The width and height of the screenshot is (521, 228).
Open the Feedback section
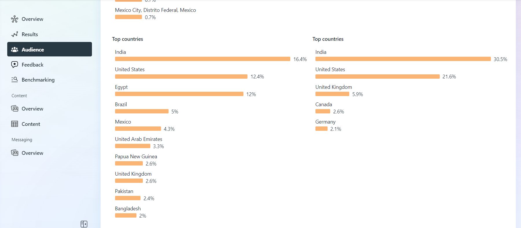pyautogui.click(x=32, y=65)
